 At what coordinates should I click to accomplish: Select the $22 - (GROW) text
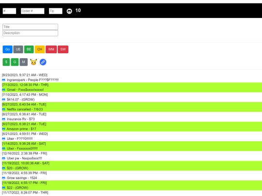(x=17, y=188)
